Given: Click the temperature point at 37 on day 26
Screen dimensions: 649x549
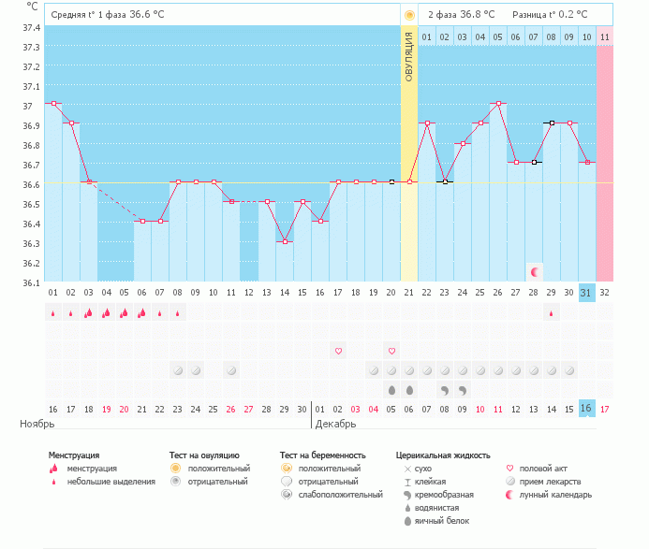Looking at the screenshot, I should [x=498, y=103].
